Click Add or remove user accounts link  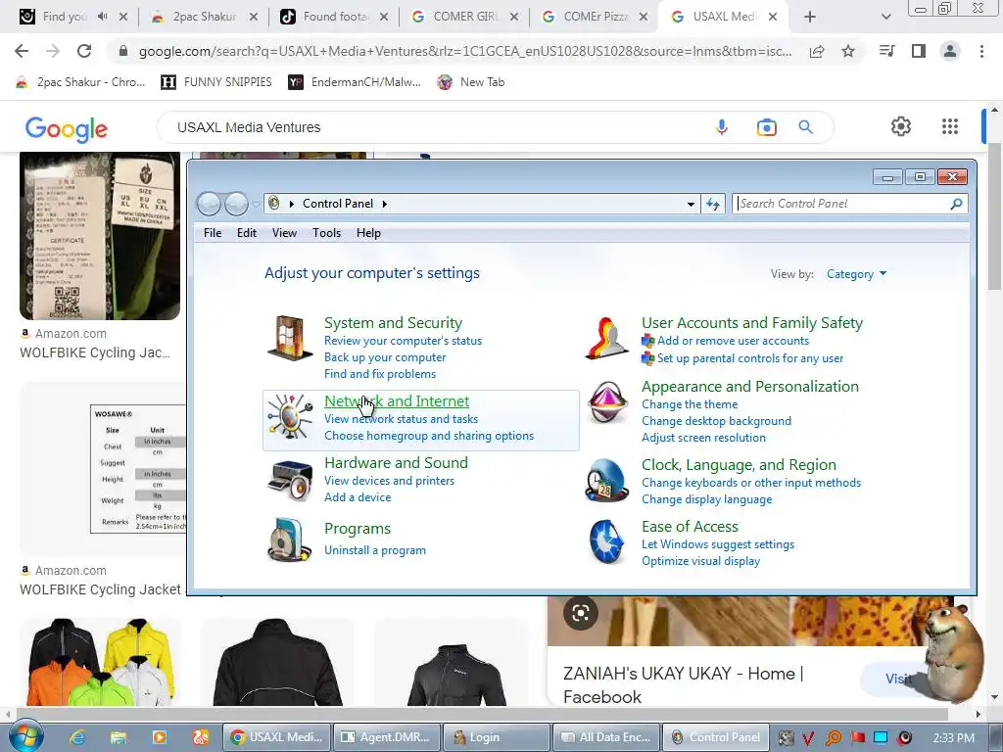click(733, 341)
